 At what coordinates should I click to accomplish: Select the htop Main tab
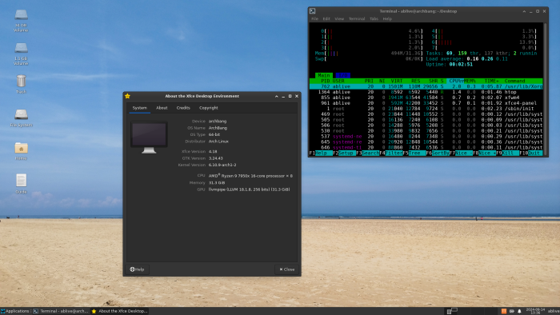[x=324, y=75]
